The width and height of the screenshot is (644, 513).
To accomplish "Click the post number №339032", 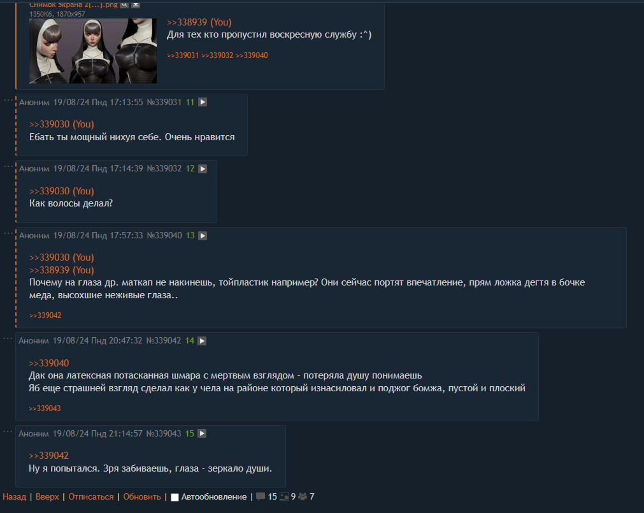I will (164, 169).
